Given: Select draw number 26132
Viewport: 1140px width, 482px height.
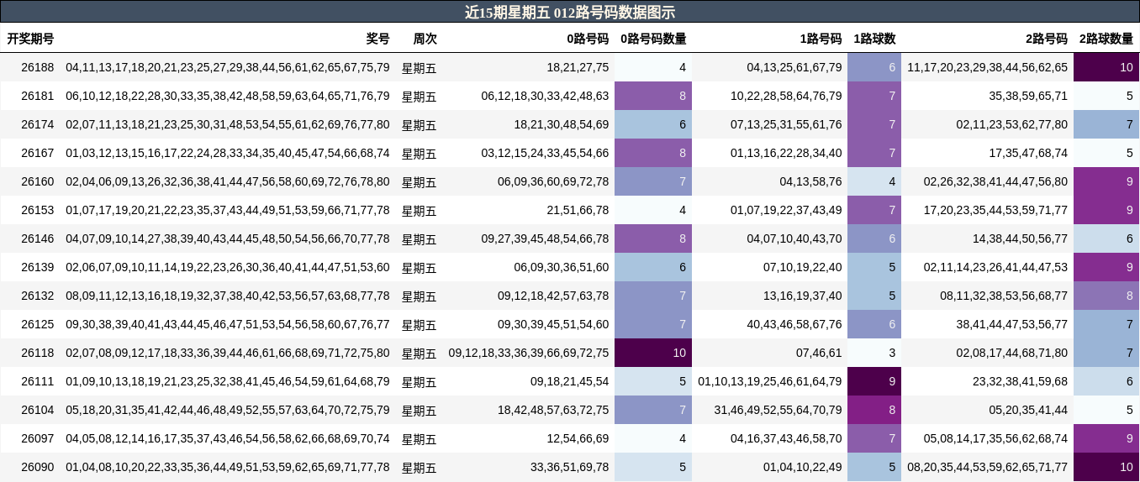Looking at the screenshot, I should [38, 296].
